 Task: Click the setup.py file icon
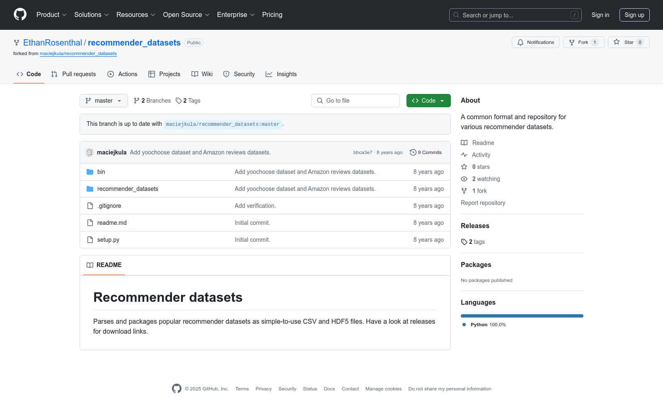(x=90, y=240)
